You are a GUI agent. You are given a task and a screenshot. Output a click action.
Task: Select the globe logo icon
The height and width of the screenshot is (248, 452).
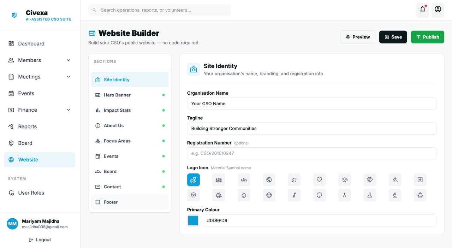tap(269, 179)
